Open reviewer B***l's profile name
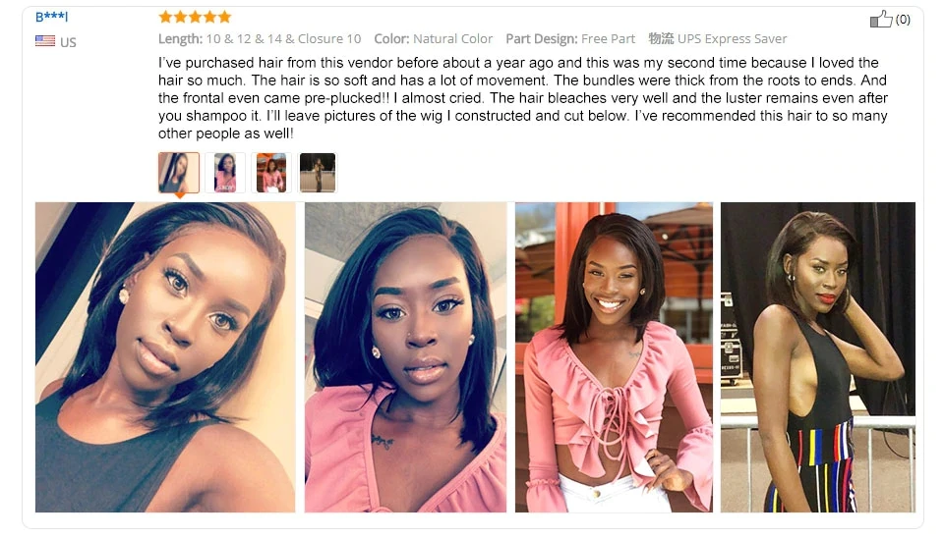 (52, 17)
